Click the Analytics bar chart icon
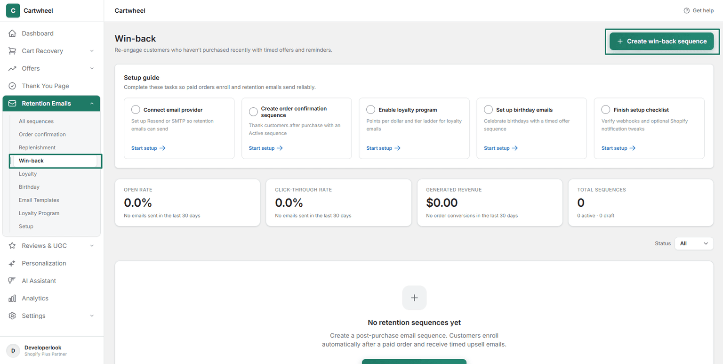This screenshot has height=364, width=723. coord(13,298)
